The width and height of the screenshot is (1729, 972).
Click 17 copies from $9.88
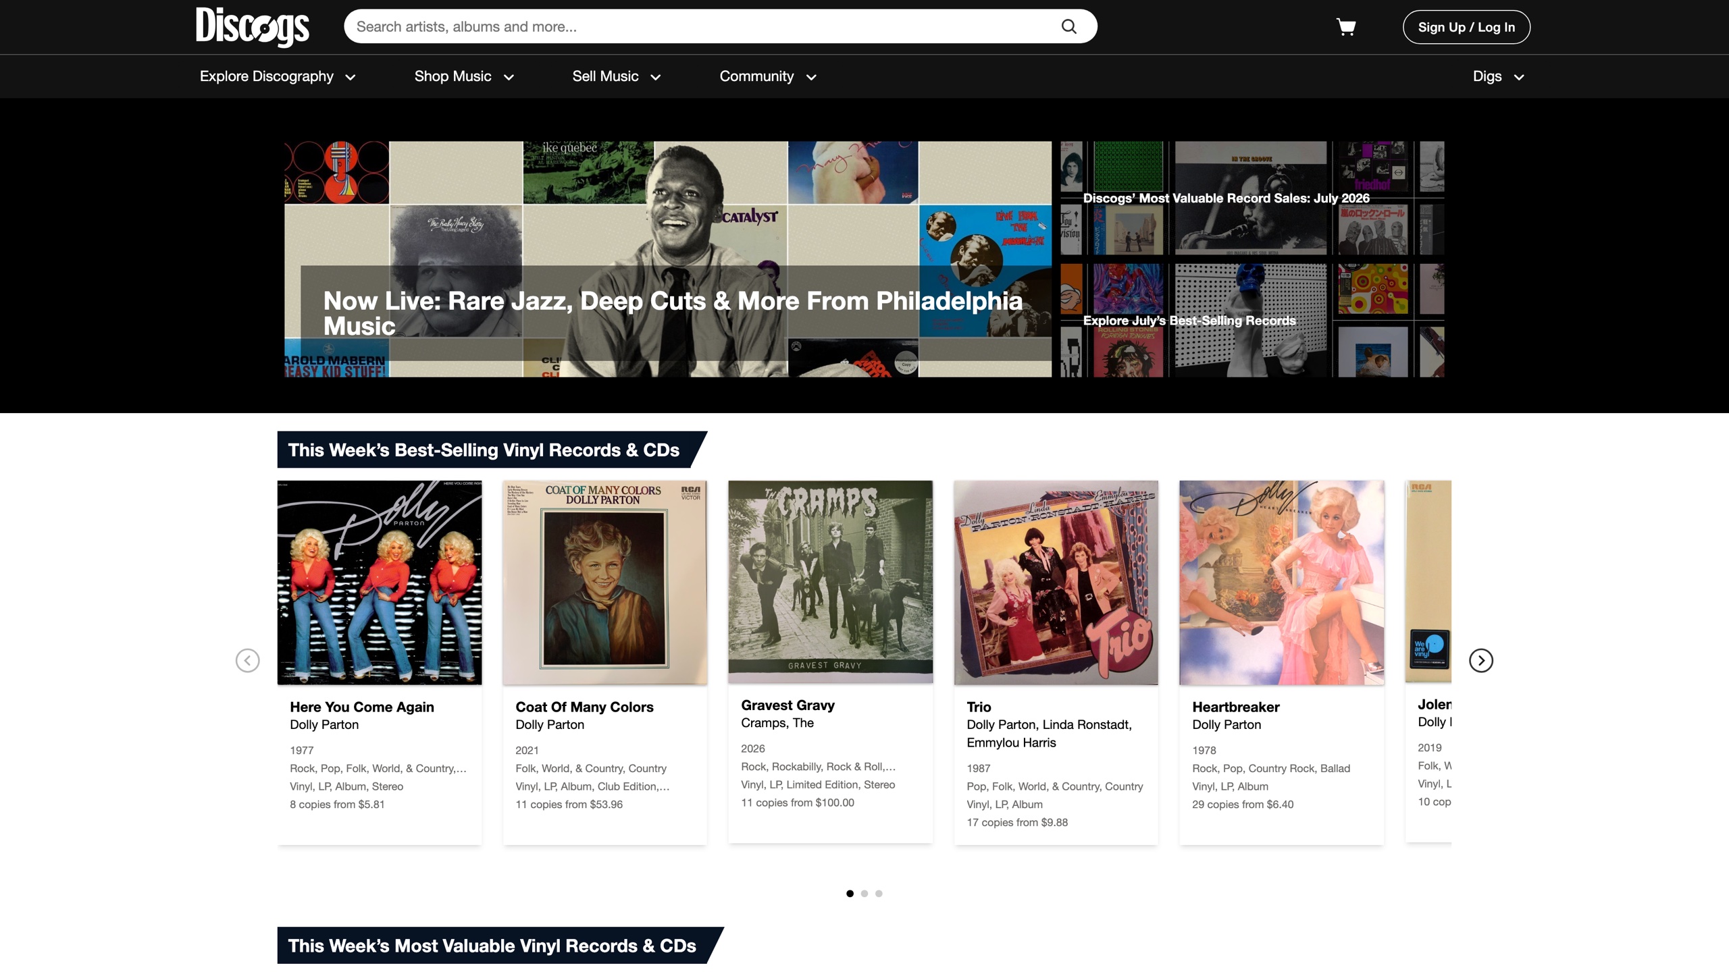tap(1017, 821)
